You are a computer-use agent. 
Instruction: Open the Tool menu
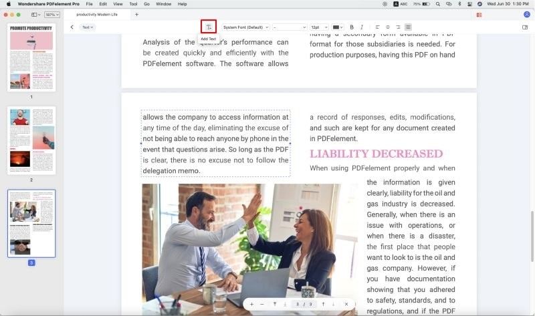[x=133, y=4]
